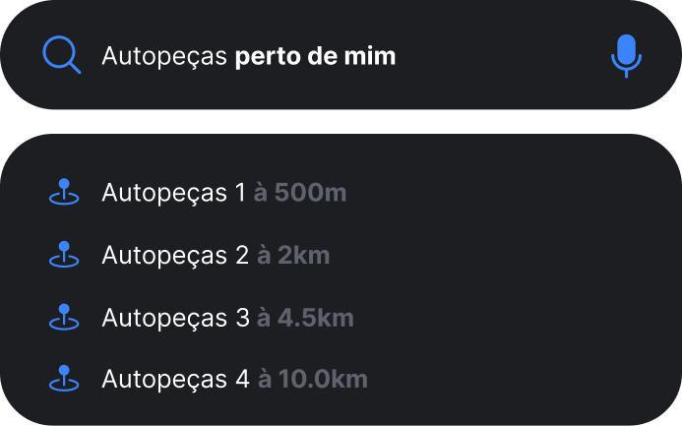Click the "à 500m" distance label
This screenshot has height=426, width=682.
(300, 193)
